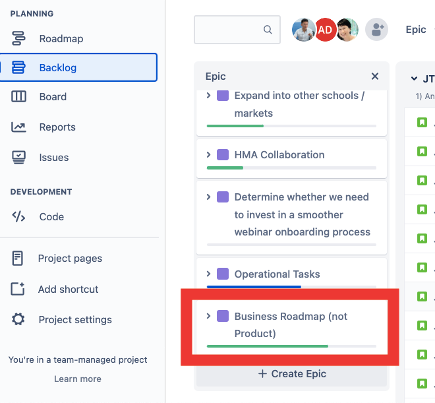Filter by the woman's avatar

(347, 30)
